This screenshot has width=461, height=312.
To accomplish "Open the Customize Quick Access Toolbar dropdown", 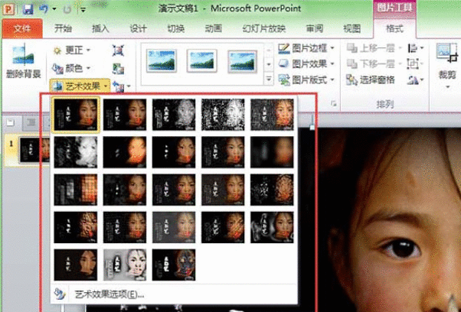I will click(83, 10).
